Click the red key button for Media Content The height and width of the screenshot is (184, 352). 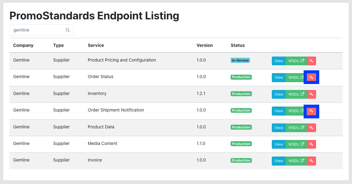click(311, 144)
